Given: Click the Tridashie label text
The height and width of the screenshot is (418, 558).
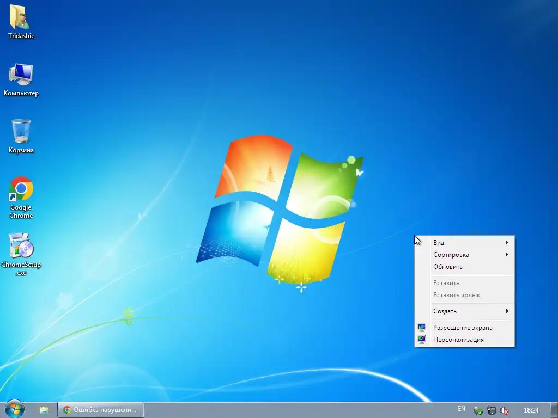Looking at the screenshot, I should [x=21, y=36].
